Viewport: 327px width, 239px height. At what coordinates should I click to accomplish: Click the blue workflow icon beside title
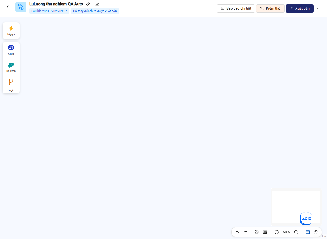click(21, 7)
